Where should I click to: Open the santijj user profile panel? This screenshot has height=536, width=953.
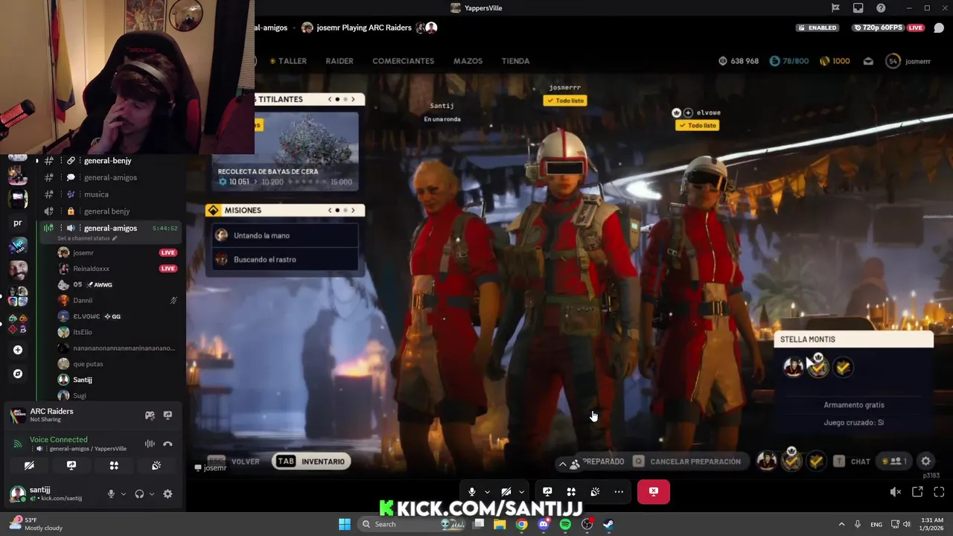tap(52, 494)
